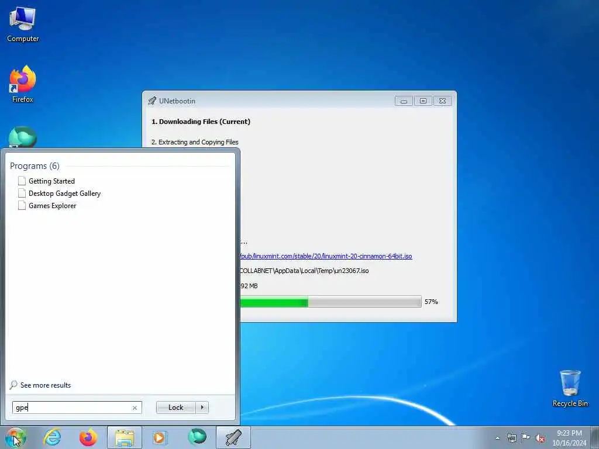The height and width of the screenshot is (449, 599).
Task: Open the linuxmint-20-cinnamon-64bit.iso download link
Action: pos(326,256)
